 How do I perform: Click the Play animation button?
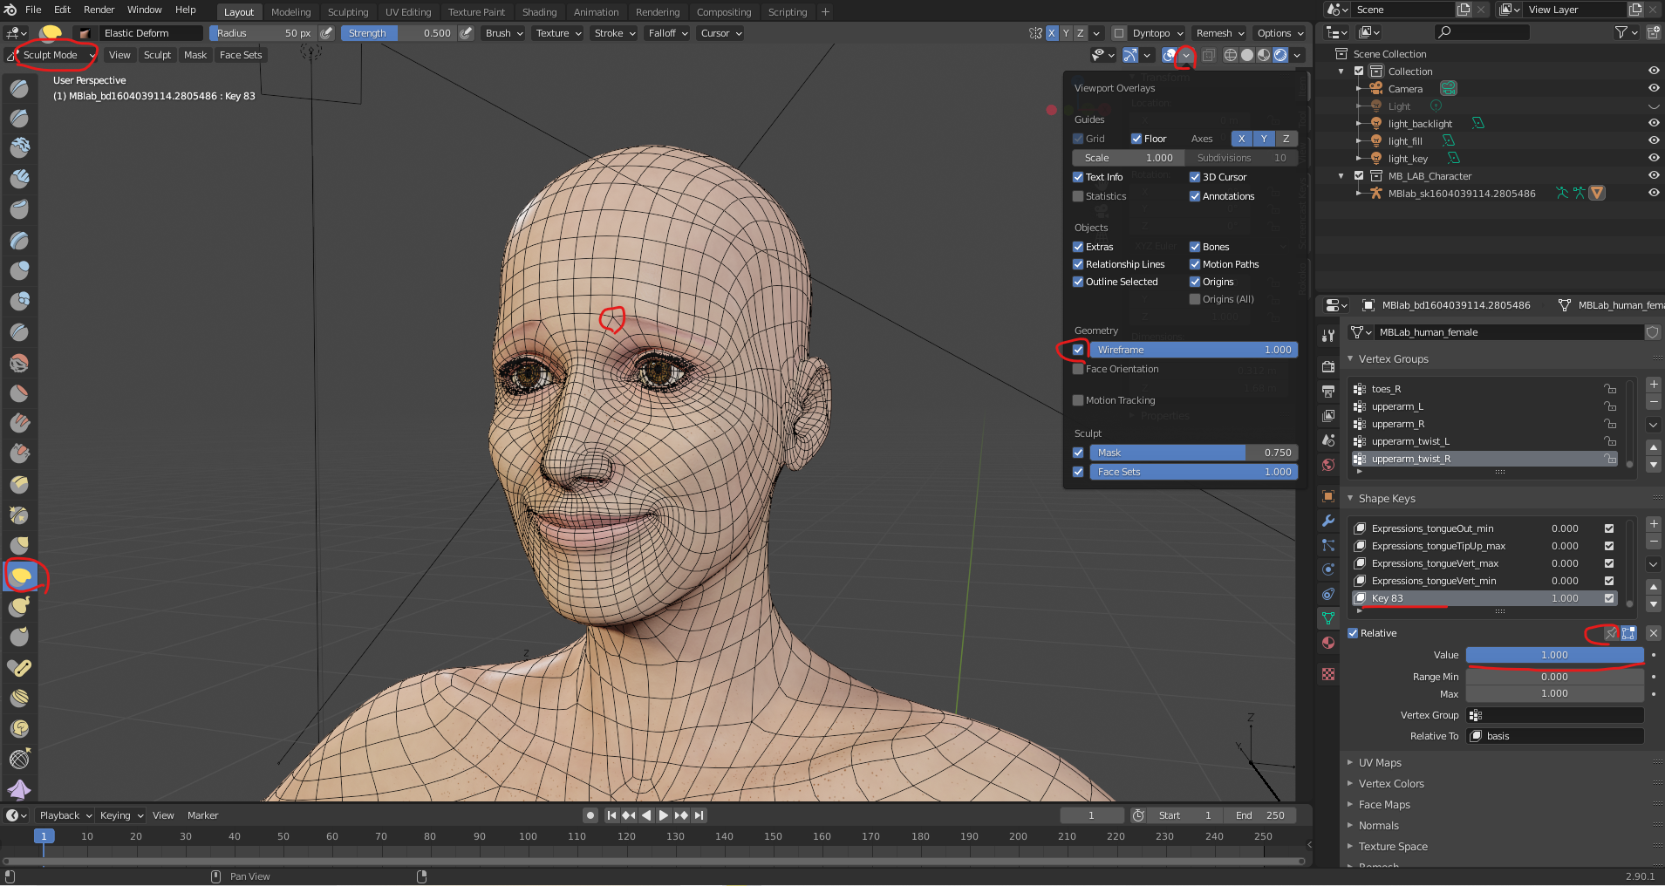664,815
